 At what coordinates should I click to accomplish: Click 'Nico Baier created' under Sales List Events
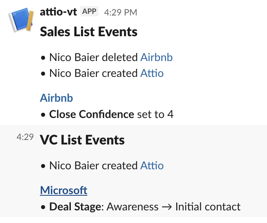coord(93,73)
